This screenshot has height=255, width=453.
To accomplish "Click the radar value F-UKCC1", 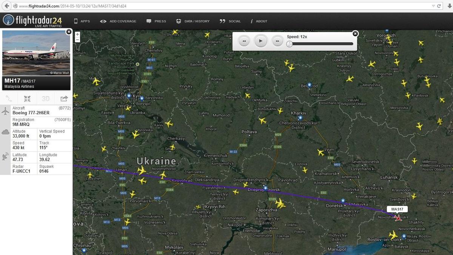I will pyautogui.click(x=21, y=171).
